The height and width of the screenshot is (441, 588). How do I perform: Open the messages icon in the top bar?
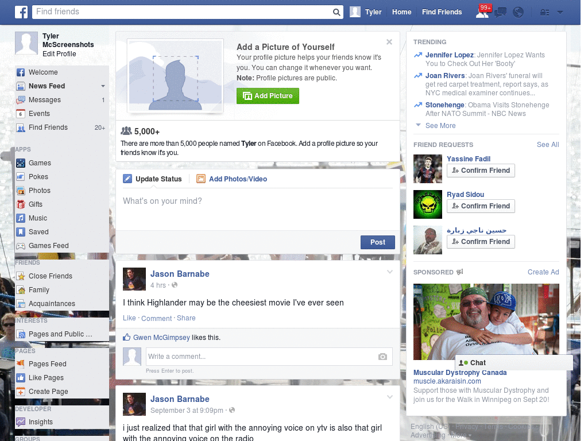[x=500, y=13]
